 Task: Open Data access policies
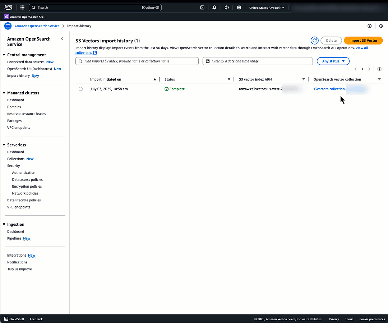pos(27,180)
